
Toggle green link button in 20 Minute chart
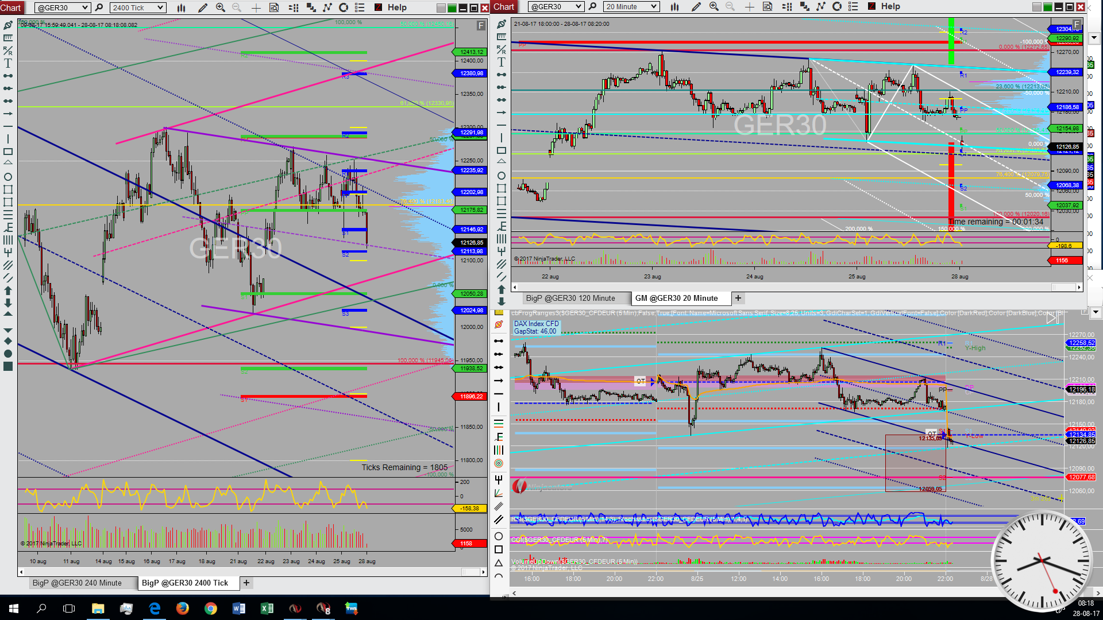[1048, 7]
